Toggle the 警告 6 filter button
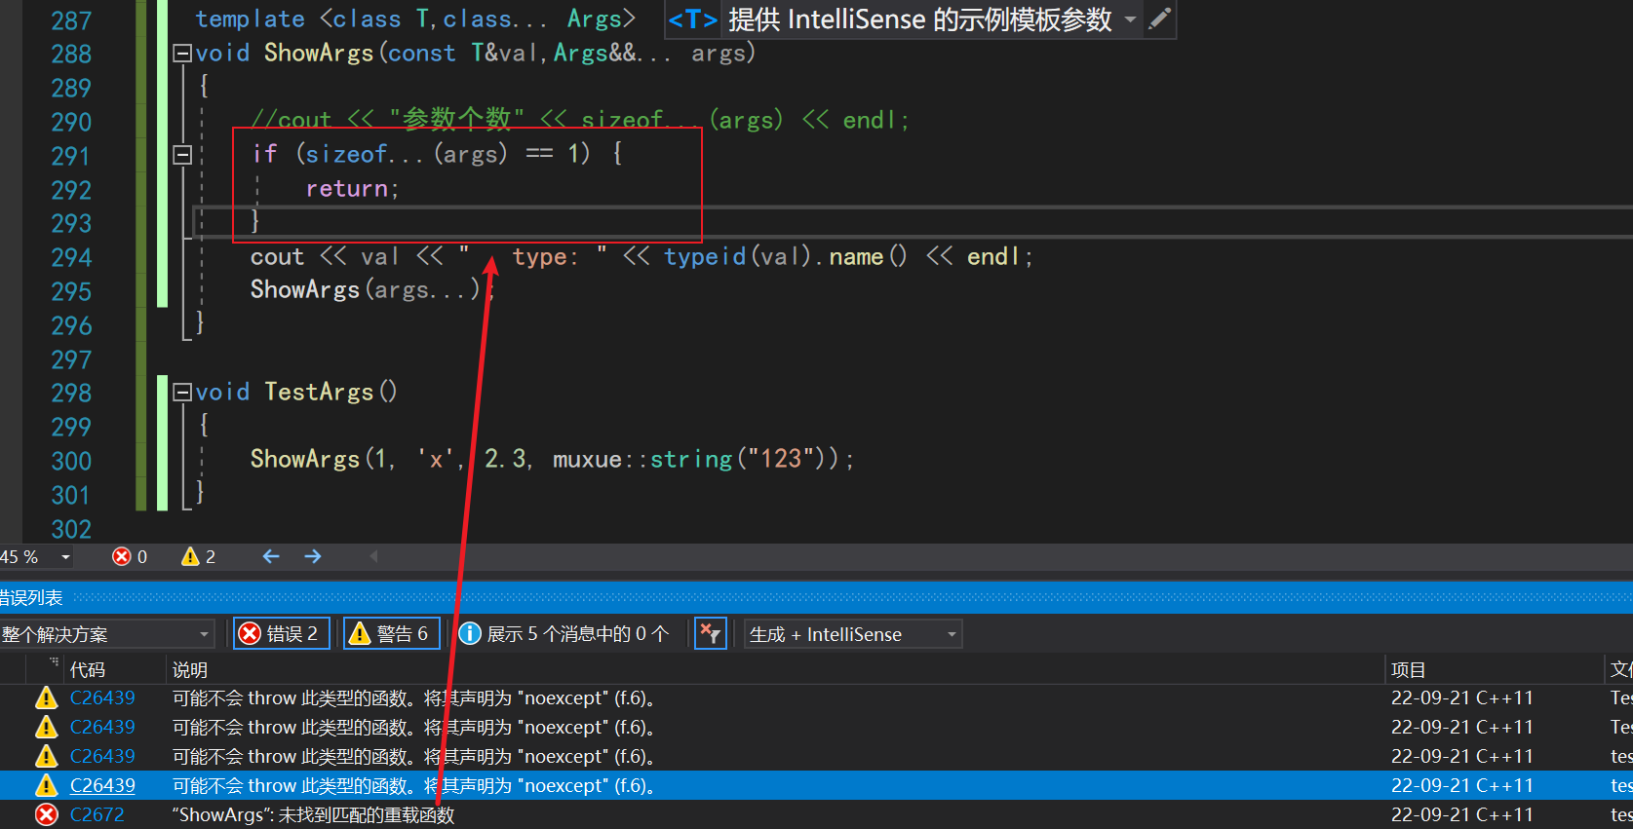Screen dimensions: 1633x829 391,634
